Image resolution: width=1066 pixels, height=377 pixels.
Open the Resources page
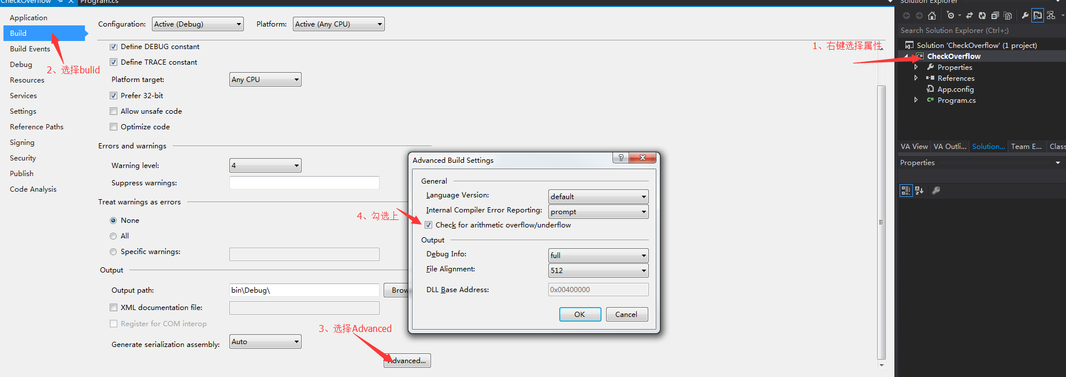pyautogui.click(x=27, y=80)
